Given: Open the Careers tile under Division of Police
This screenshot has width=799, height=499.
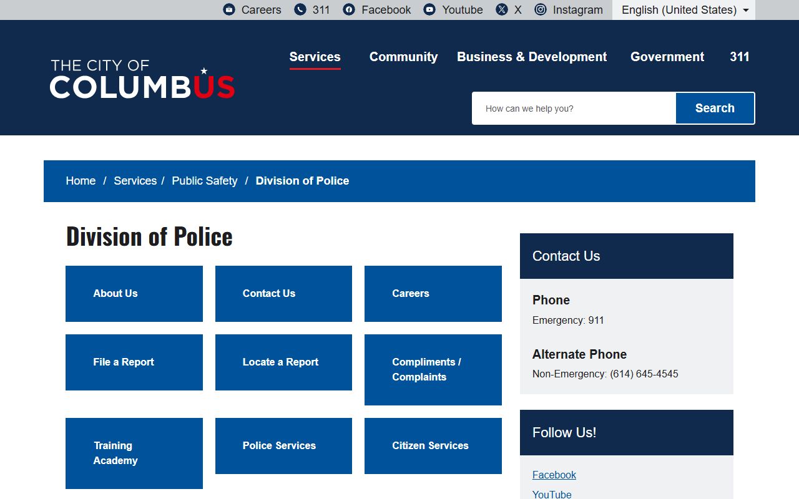Looking at the screenshot, I should tap(433, 294).
